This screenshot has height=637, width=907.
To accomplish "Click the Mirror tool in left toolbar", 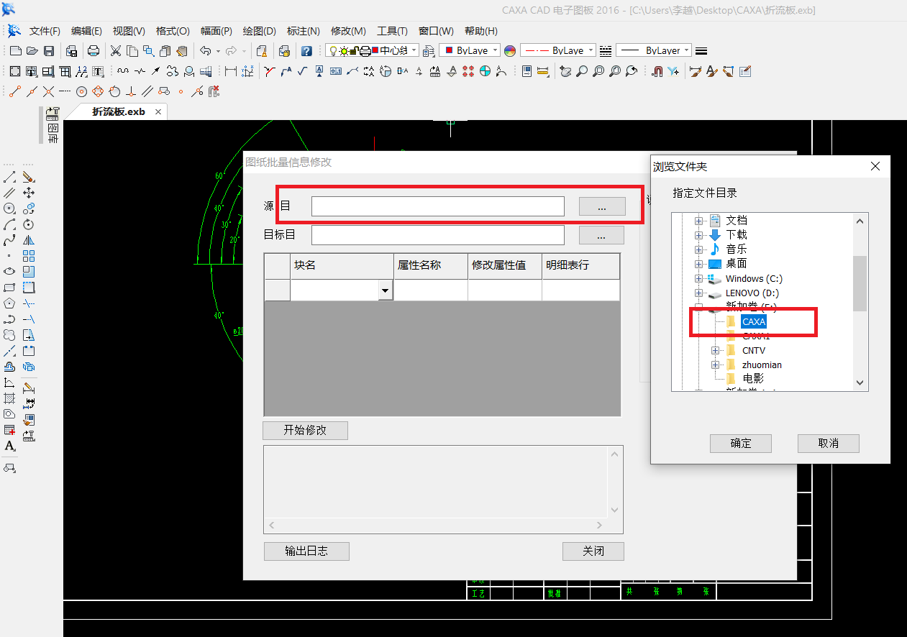I will click(x=29, y=240).
